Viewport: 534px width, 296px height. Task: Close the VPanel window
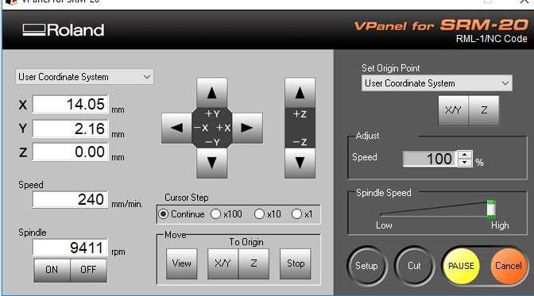[524, 2]
